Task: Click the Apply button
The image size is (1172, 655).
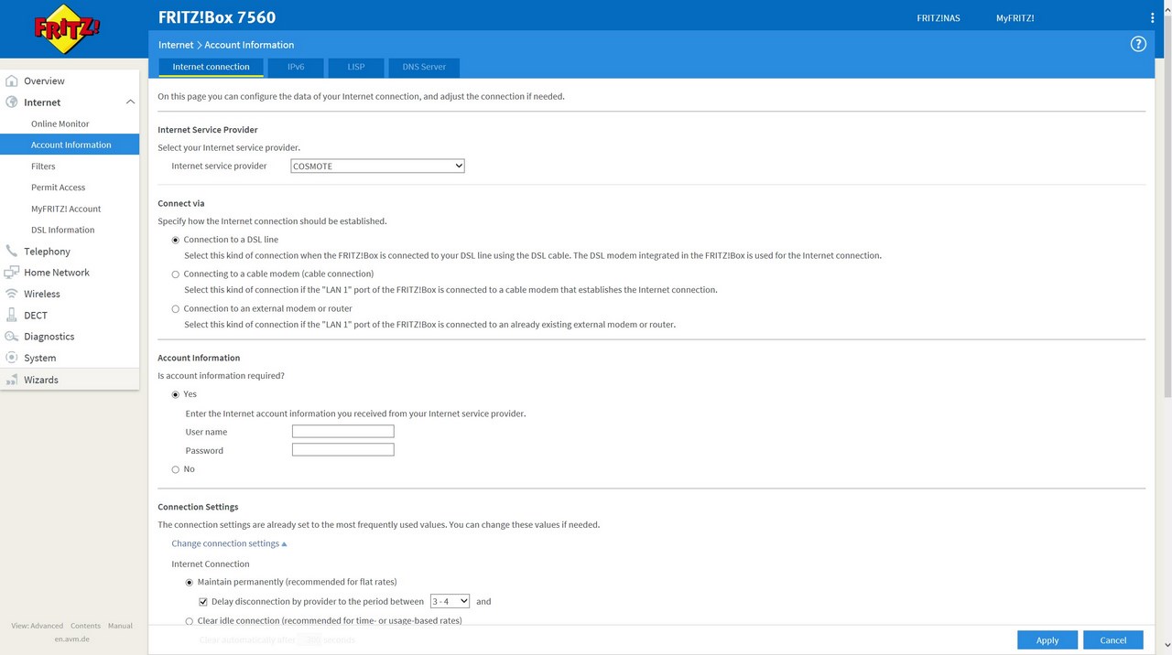Action: tap(1047, 640)
